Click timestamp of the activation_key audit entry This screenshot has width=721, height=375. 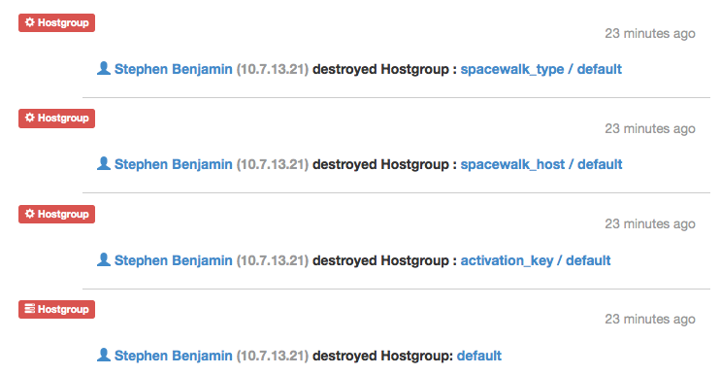click(x=650, y=224)
